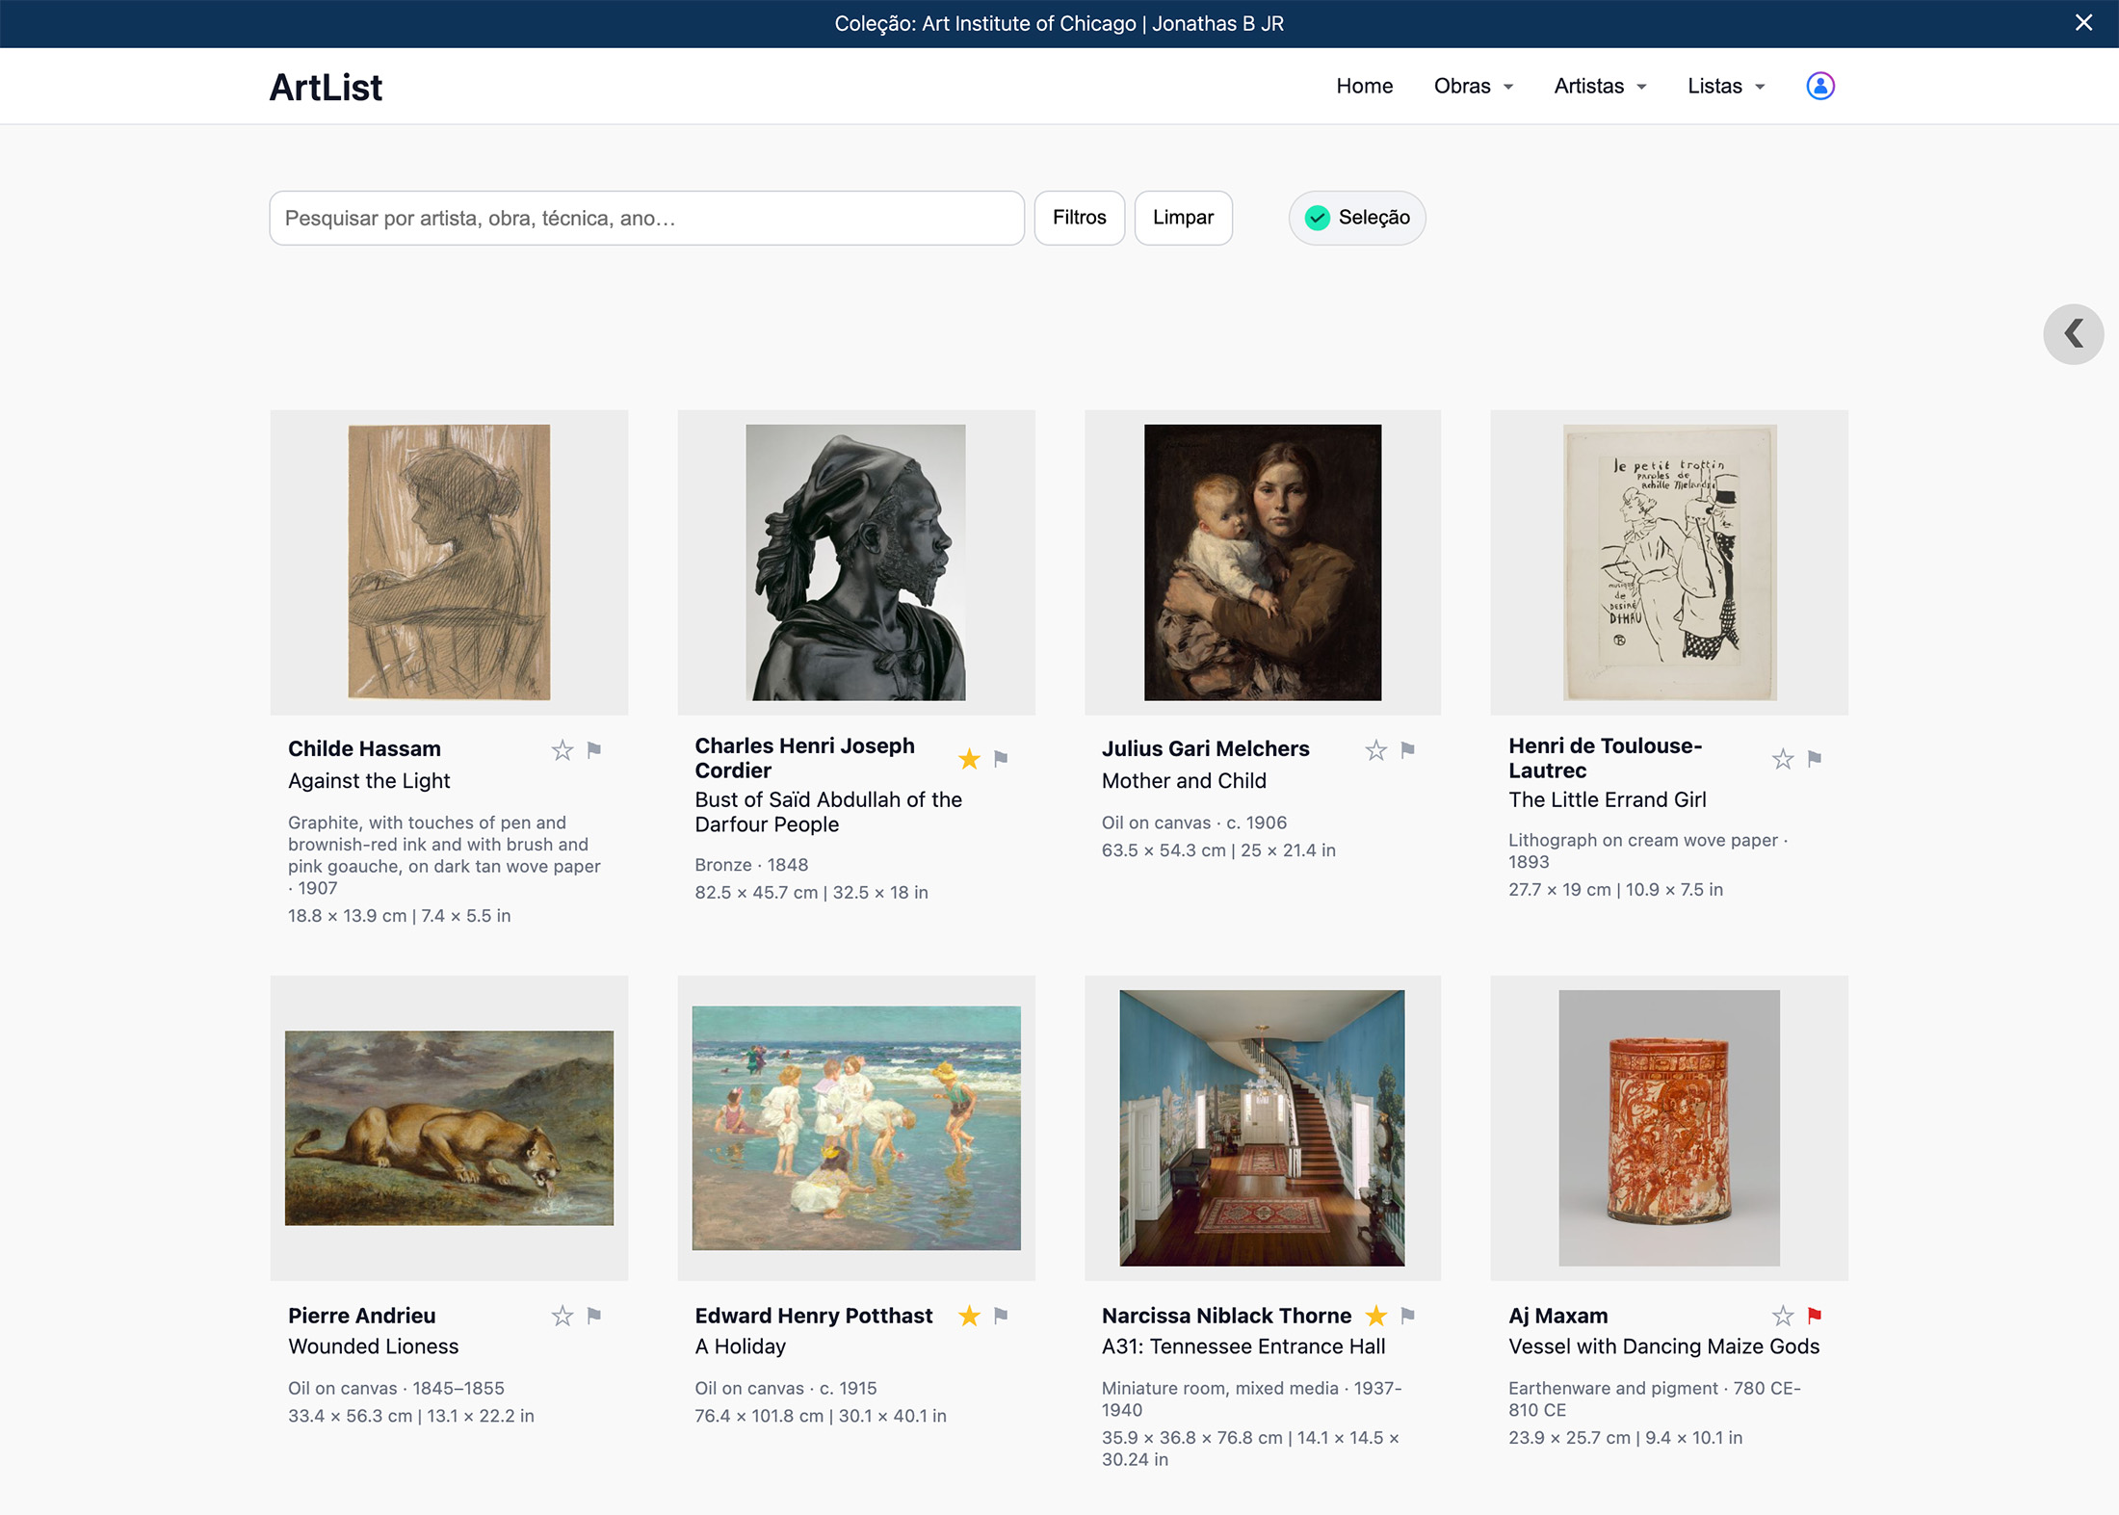Flag the Childe Hassam artwork
Screen dimensions: 2119x1515
click(594, 750)
